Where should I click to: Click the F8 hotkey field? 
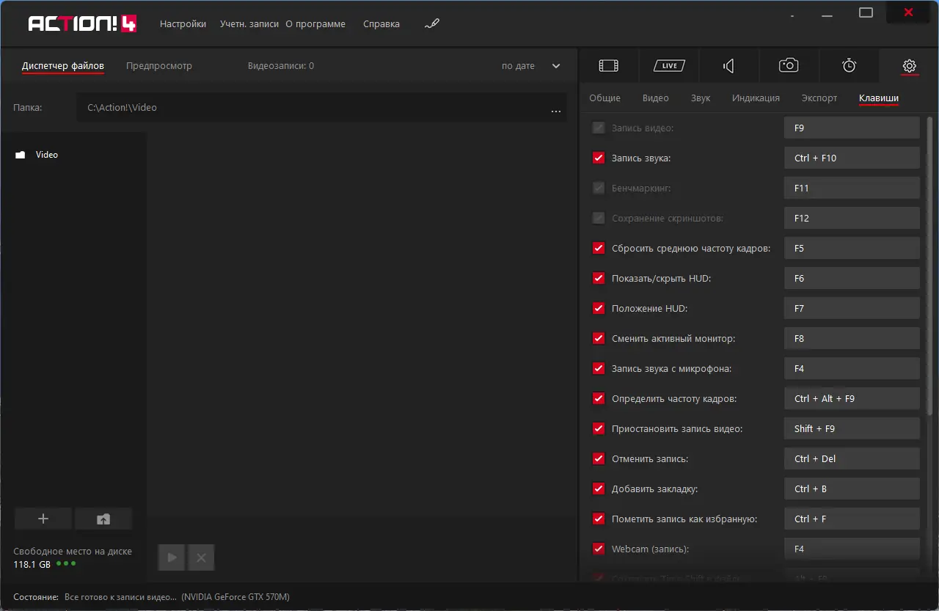(852, 338)
